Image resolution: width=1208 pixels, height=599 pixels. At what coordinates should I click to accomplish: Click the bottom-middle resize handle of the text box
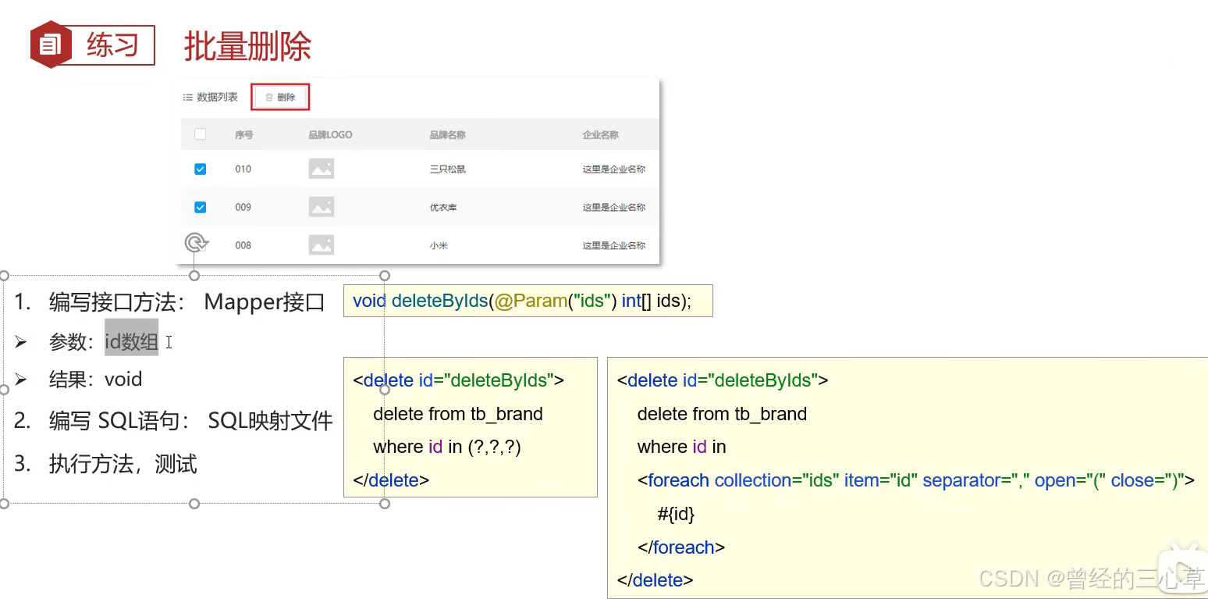click(195, 504)
